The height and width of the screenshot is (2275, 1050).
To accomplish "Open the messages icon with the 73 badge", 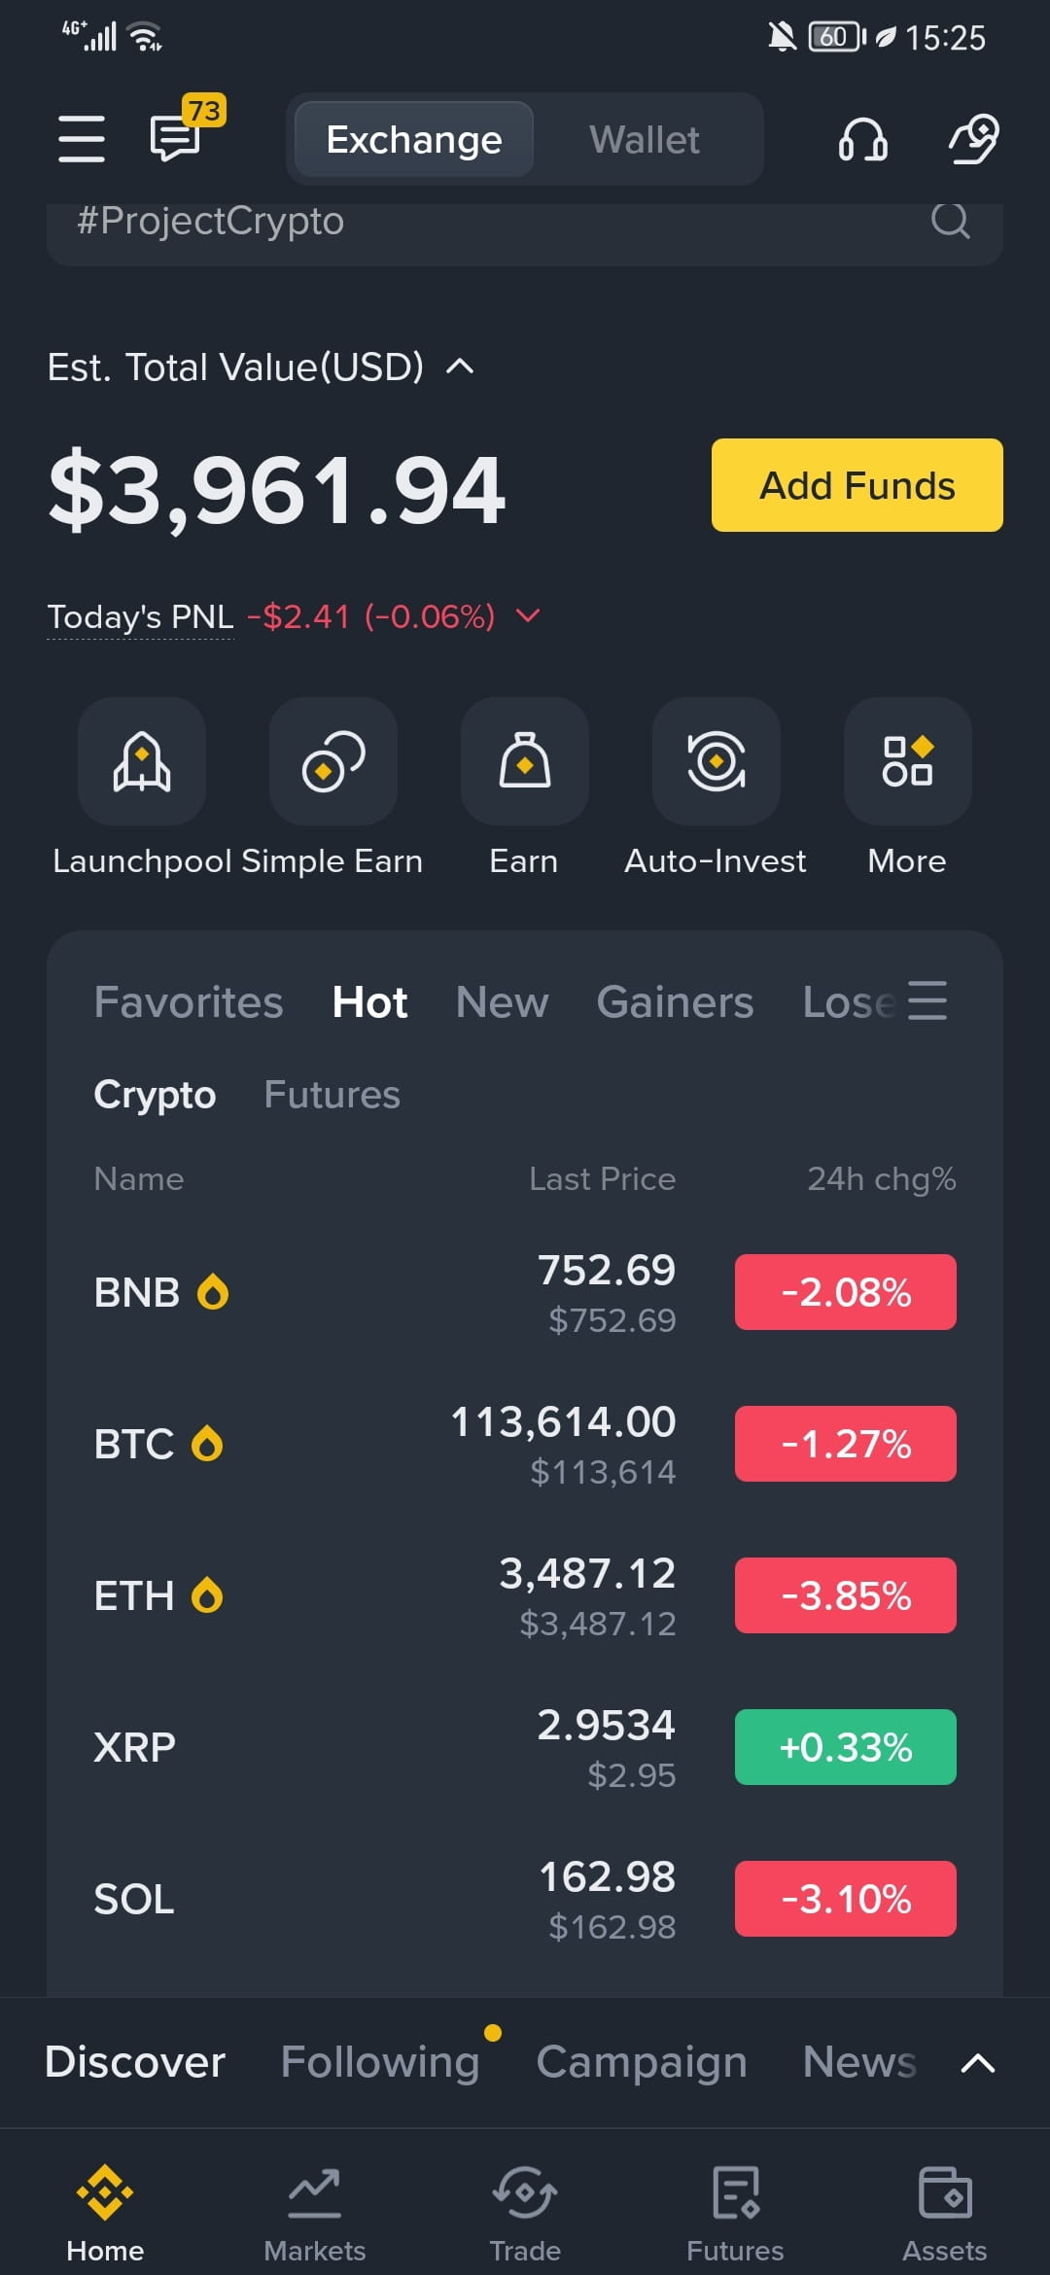I will pos(178,136).
